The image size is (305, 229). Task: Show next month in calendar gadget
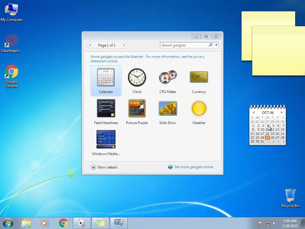point(281,112)
